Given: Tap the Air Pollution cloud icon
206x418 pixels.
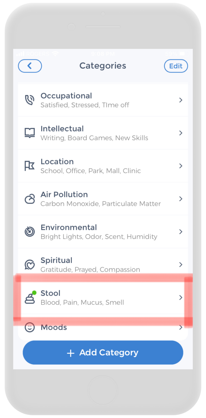Looking at the screenshot, I should tap(30, 199).
